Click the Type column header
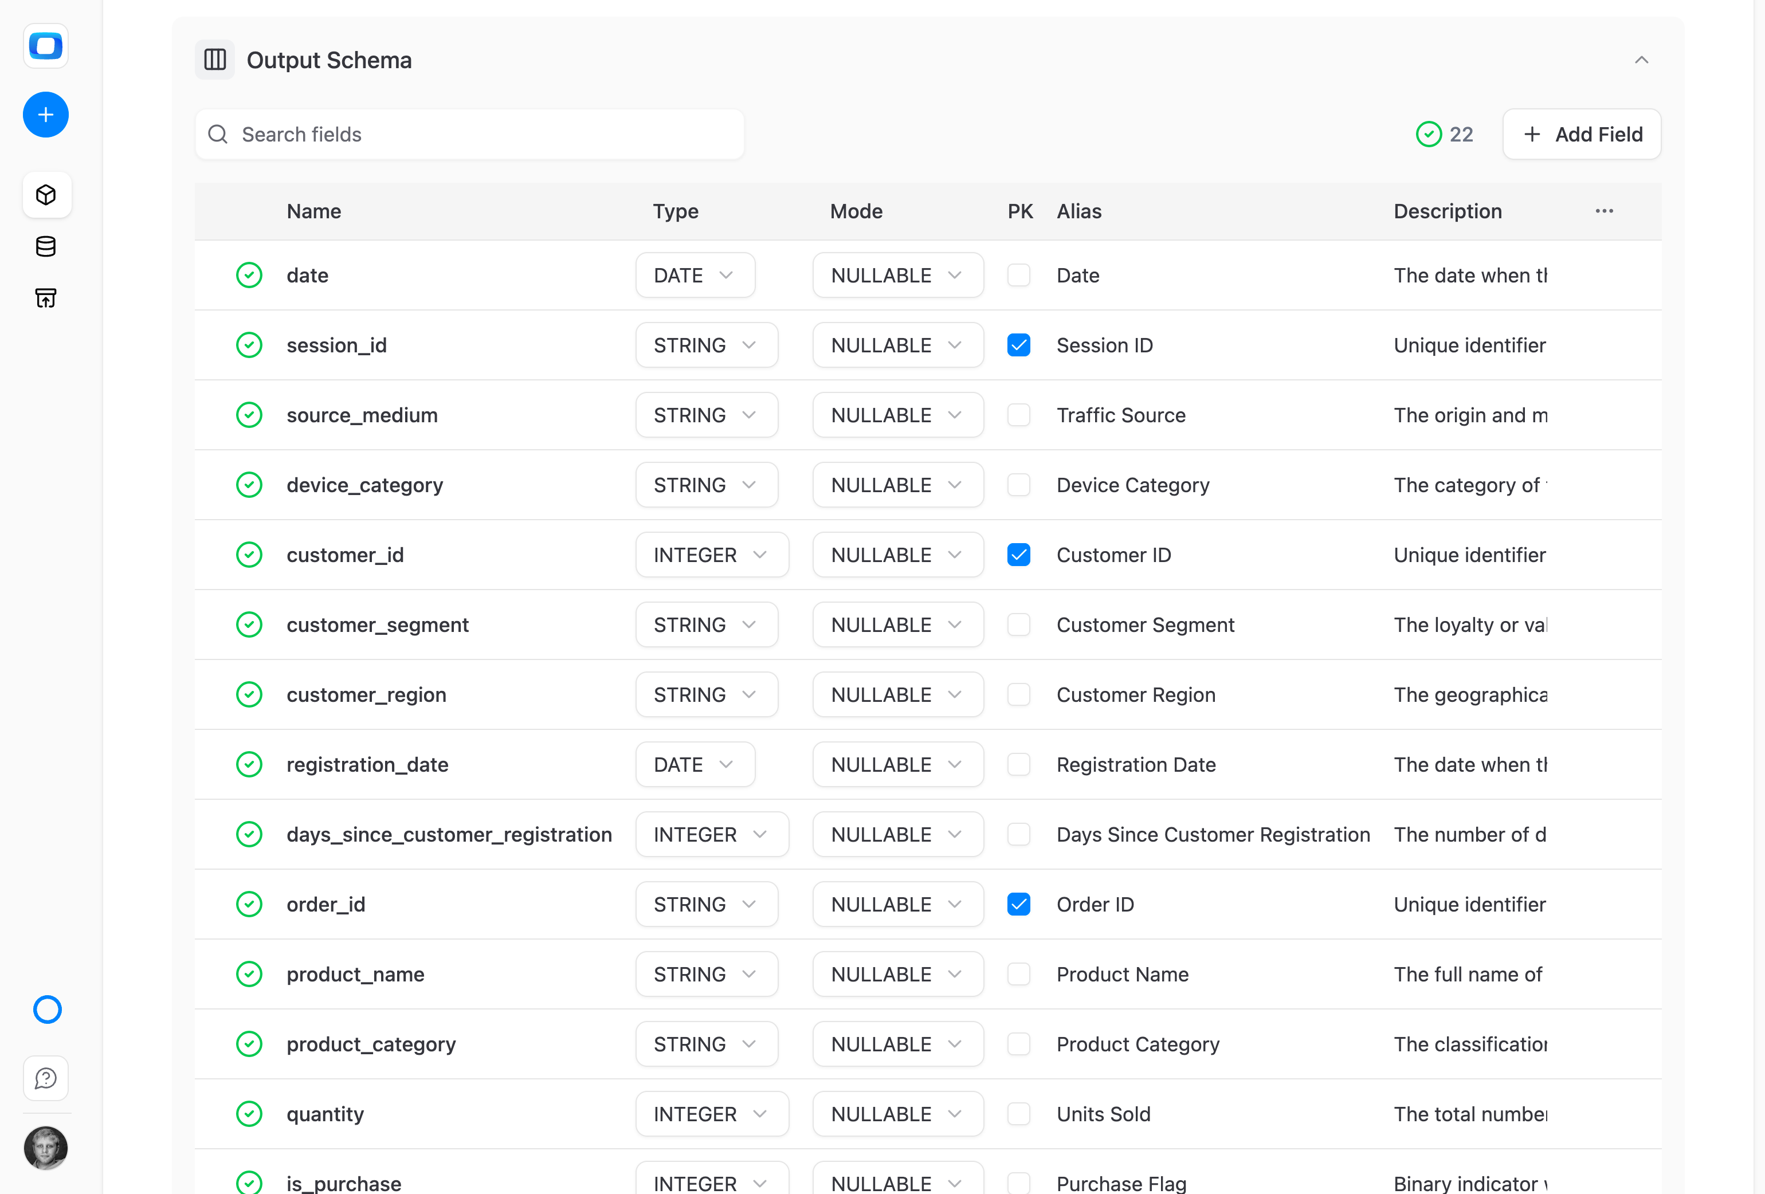Image resolution: width=1765 pixels, height=1194 pixels. pos(675,211)
